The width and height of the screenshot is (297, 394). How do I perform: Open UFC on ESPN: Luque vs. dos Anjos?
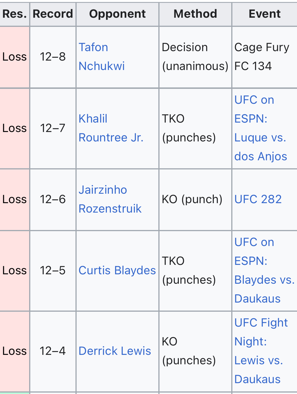pyautogui.click(x=261, y=128)
